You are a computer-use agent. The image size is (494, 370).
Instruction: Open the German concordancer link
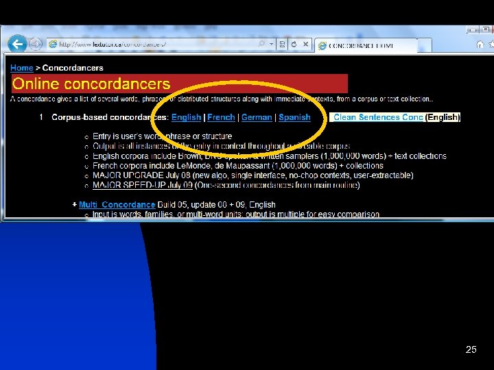[x=257, y=117]
